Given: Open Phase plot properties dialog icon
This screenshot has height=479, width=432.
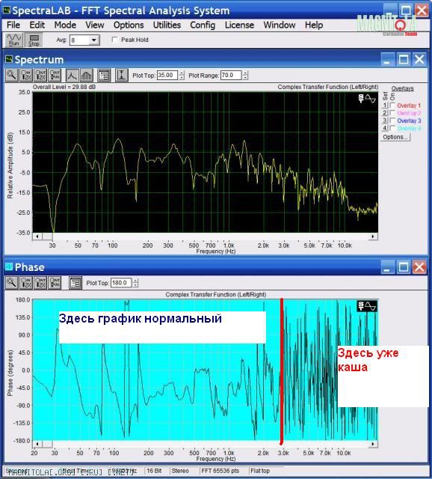Looking at the screenshot, I should [75, 283].
